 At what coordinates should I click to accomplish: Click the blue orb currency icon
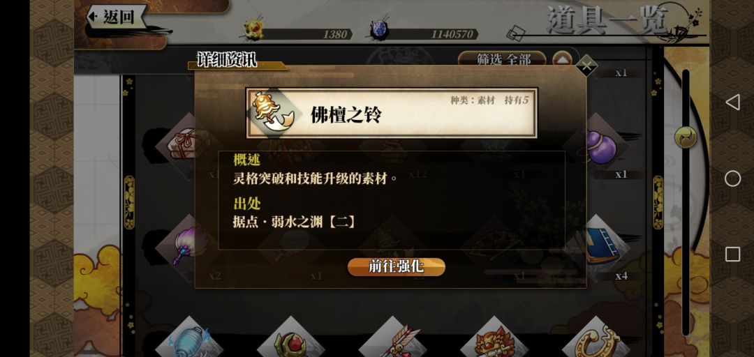tap(380, 30)
